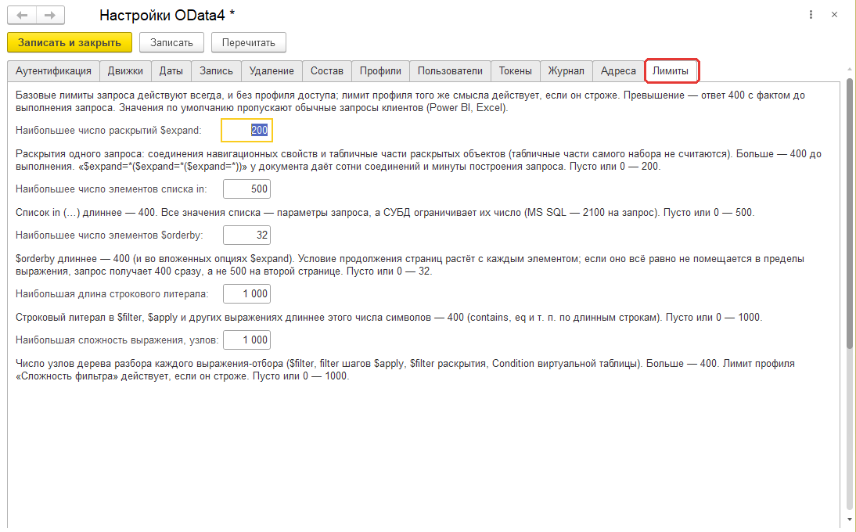Go back with the left arrow button
The image size is (856, 532).
tap(22, 16)
